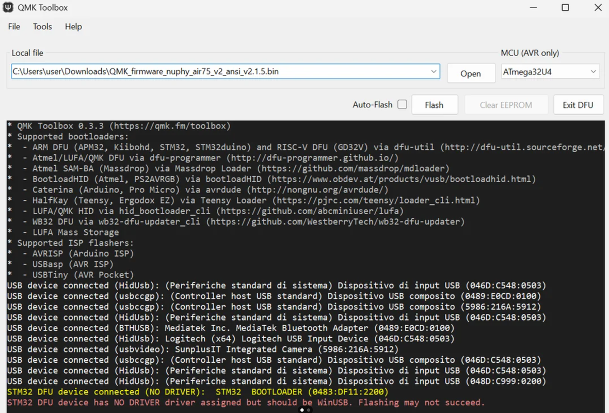Click the ARM DFU bootloader log line
This screenshot has height=413, width=609.
(305, 147)
